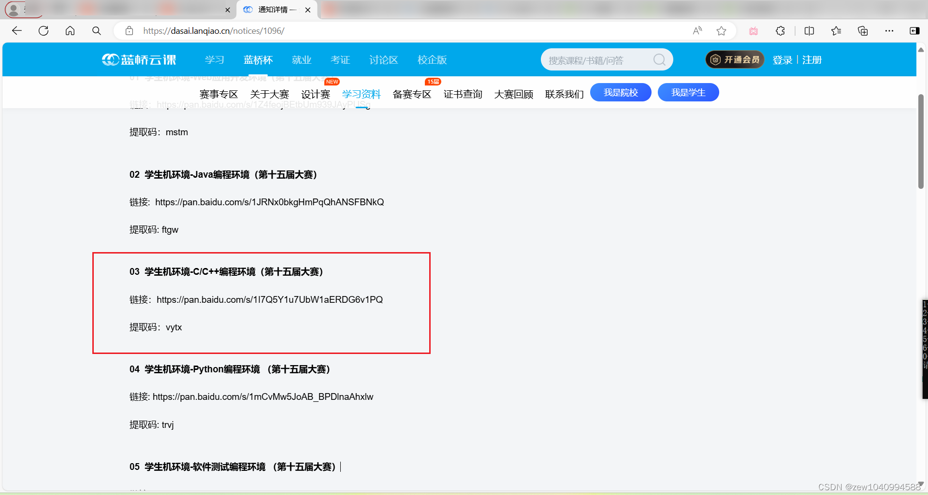The height and width of the screenshot is (495, 928).
Task: Click the 提取码 ftgw text
Action: coord(154,230)
